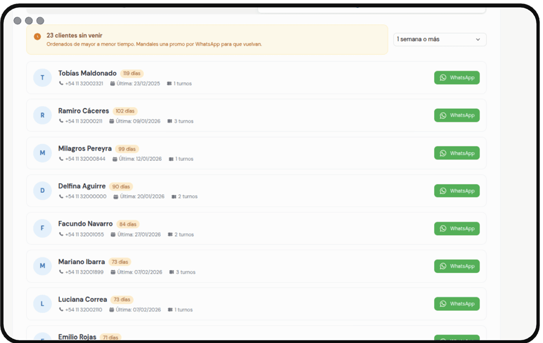Screen dimensions: 543x343
Task: Click the phone icon in Luciana Correa's row
Action: 61,309
